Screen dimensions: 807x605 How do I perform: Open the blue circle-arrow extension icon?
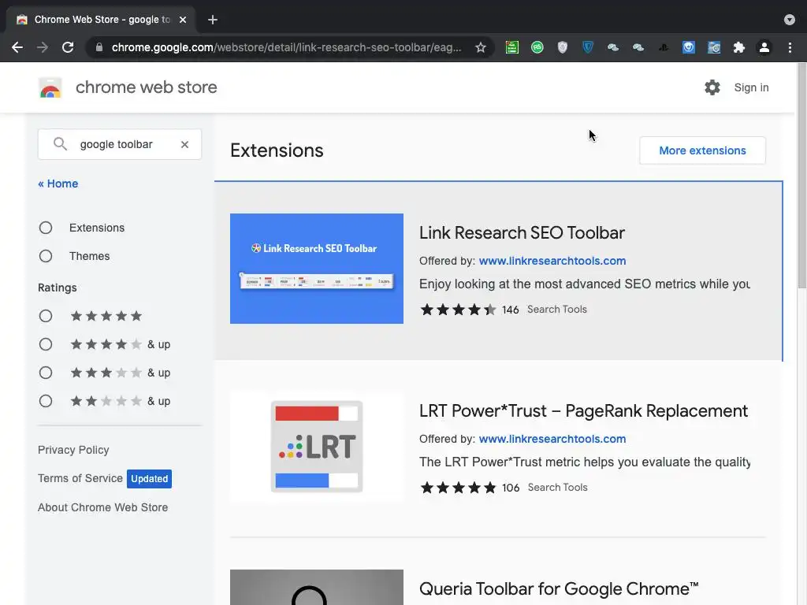point(689,47)
